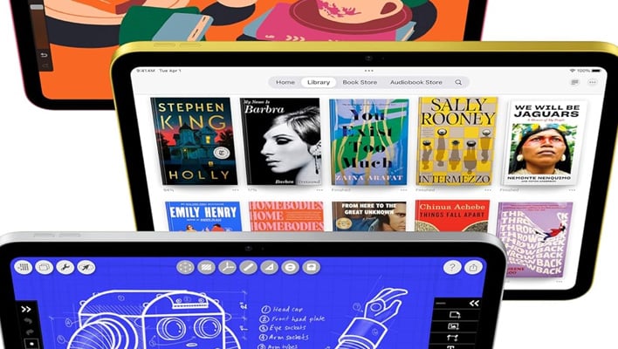Viewport: 618px width, 349px height.
Task: Open the Intermezzo book cover
Action: pos(457,140)
